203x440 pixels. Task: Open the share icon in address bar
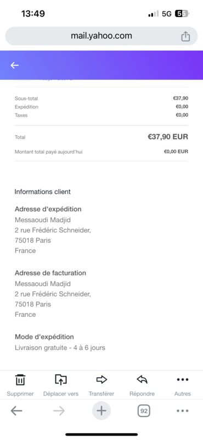click(185, 36)
